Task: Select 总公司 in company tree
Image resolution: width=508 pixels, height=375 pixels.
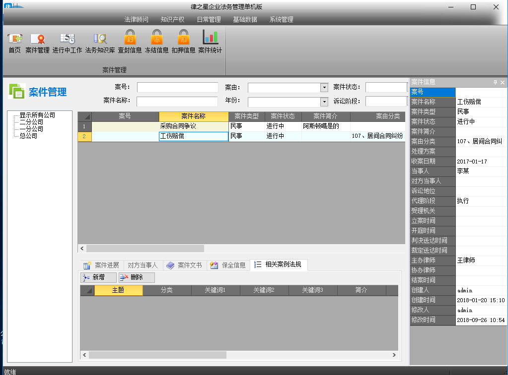Action: click(x=28, y=136)
